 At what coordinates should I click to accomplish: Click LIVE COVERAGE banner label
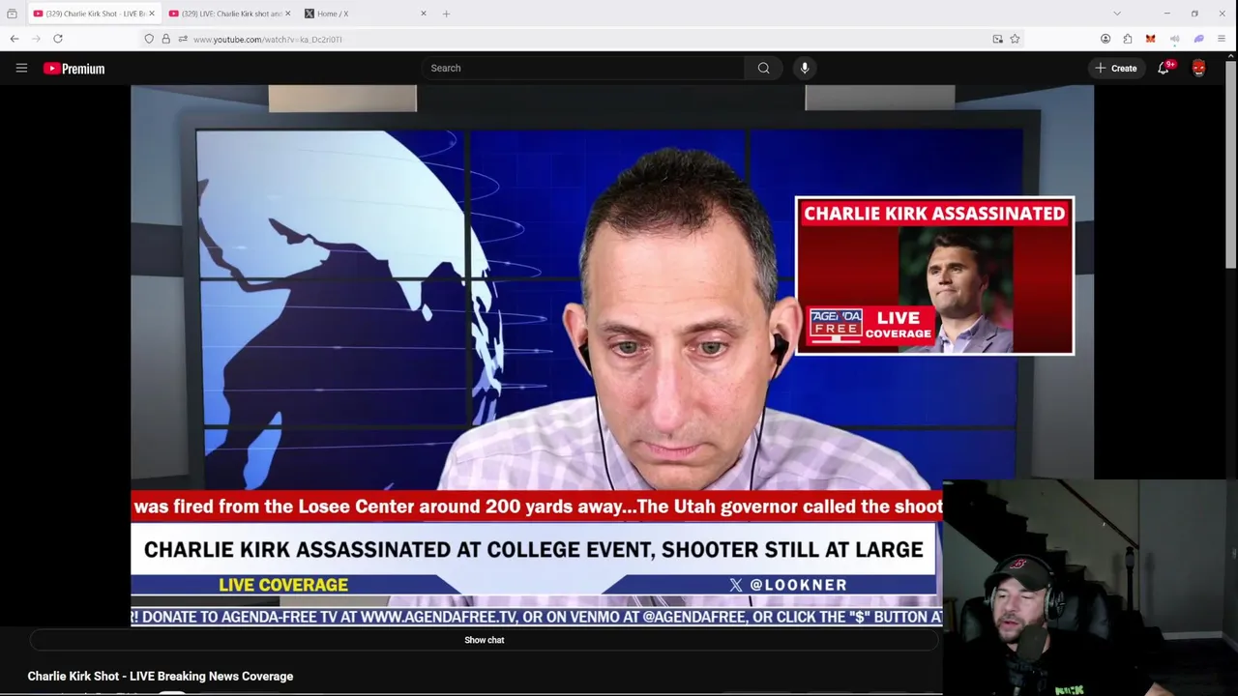click(283, 585)
